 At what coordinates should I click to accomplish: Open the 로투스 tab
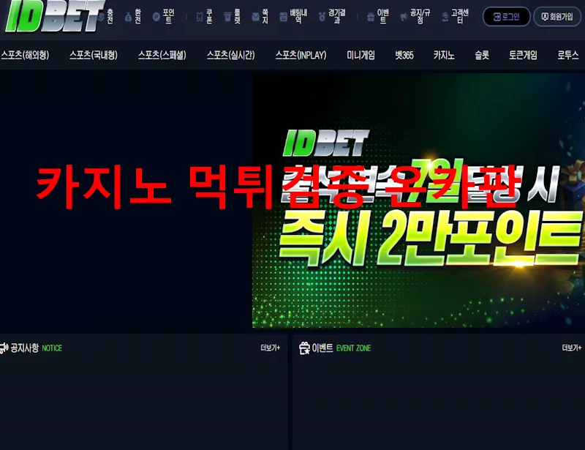coord(568,56)
